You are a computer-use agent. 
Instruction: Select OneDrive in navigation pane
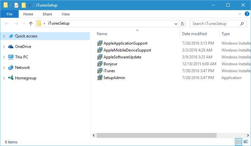pyautogui.click(x=23, y=47)
